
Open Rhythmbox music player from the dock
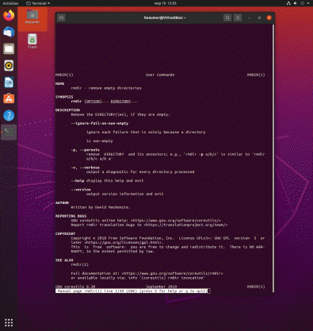click(9, 66)
